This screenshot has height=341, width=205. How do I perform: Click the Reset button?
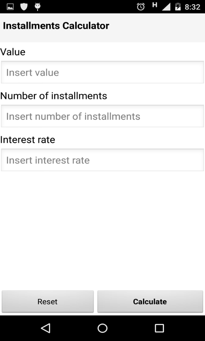click(x=48, y=302)
